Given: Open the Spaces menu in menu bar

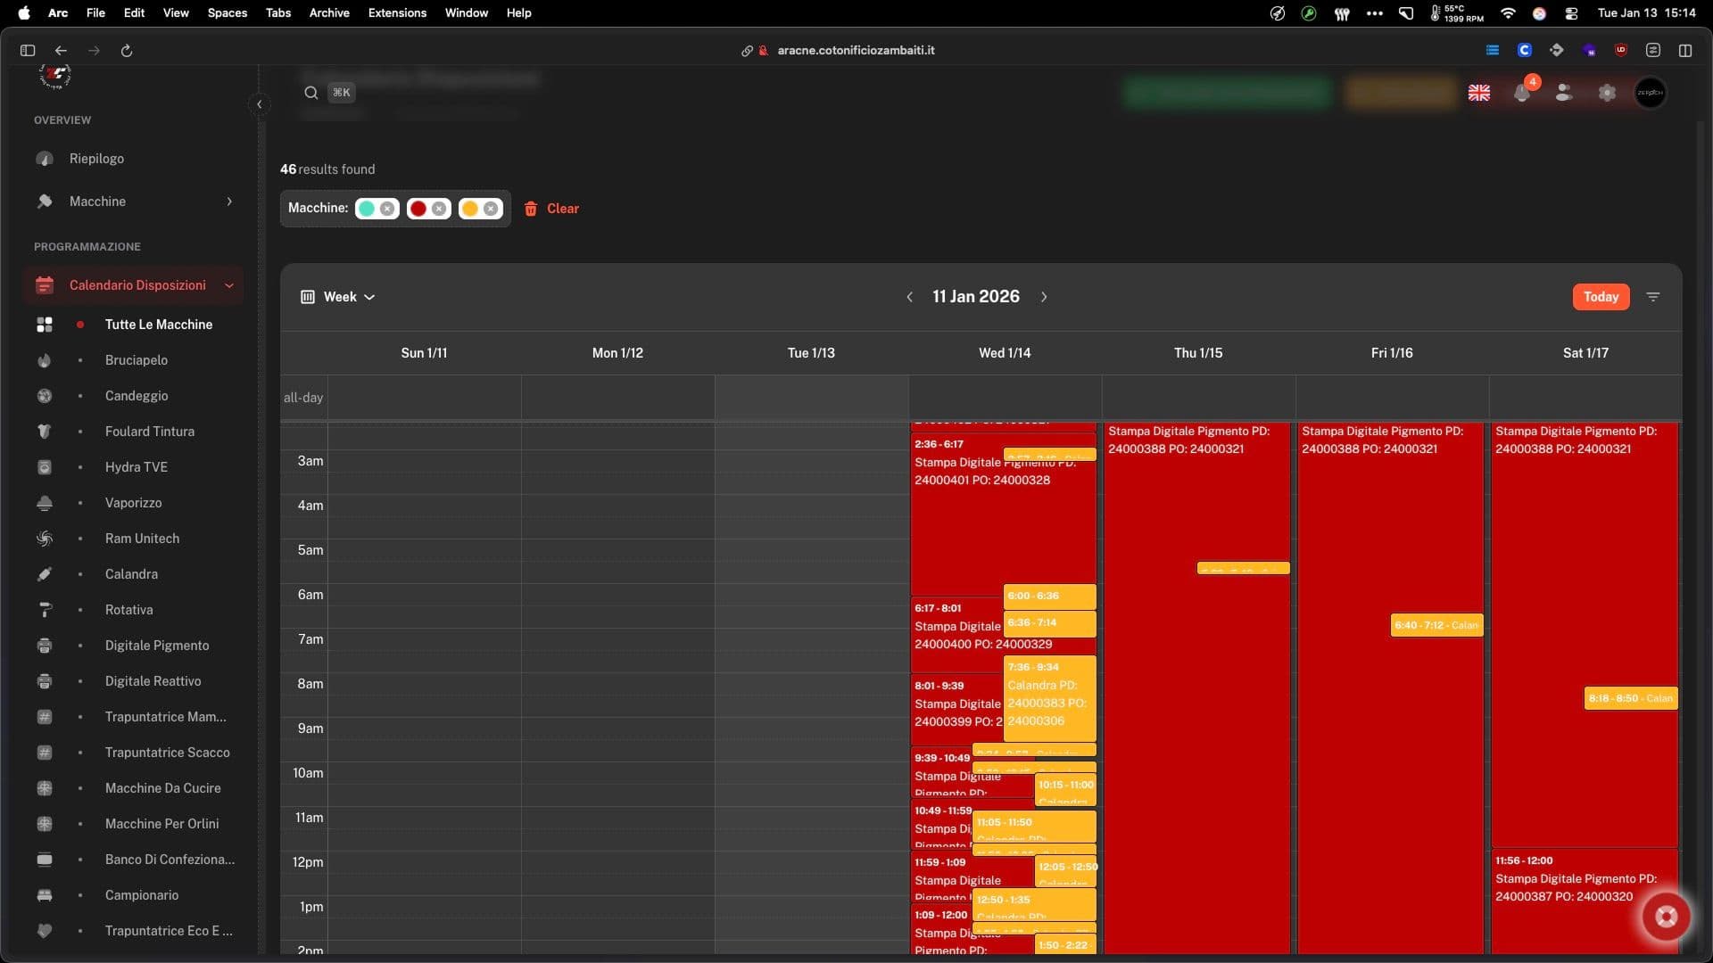Looking at the screenshot, I should [x=227, y=12].
